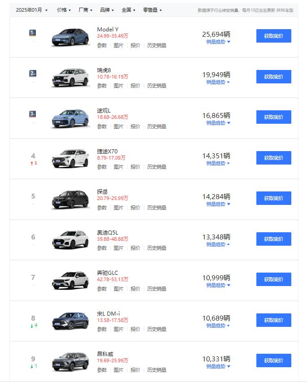
Task: Expand the 价格 filter dropdown
Action: click(64, 10)
